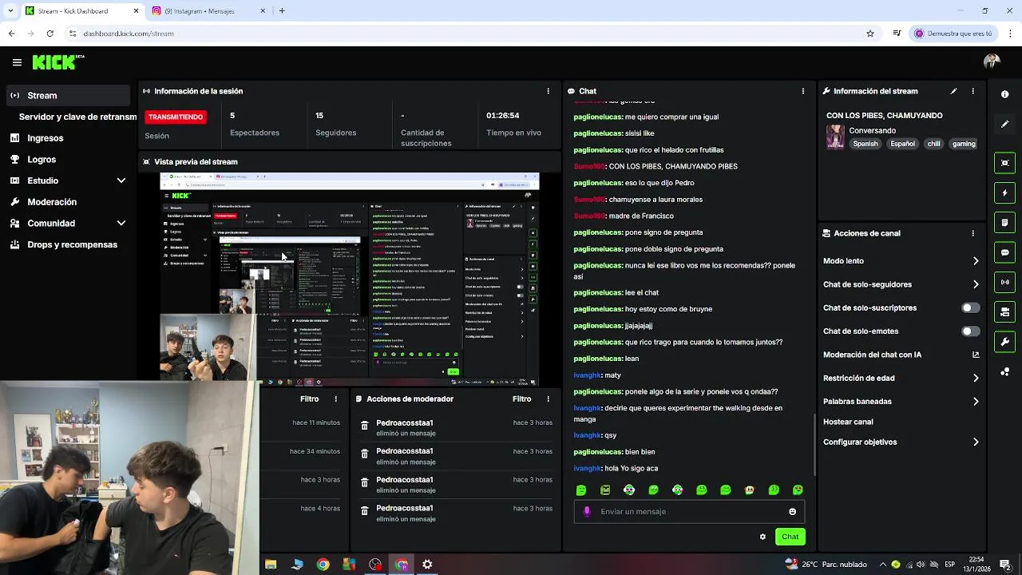Open Servidor y clave de retransmisión
Viewport: 1022px width, 575px height.
(x=77, y=117)
